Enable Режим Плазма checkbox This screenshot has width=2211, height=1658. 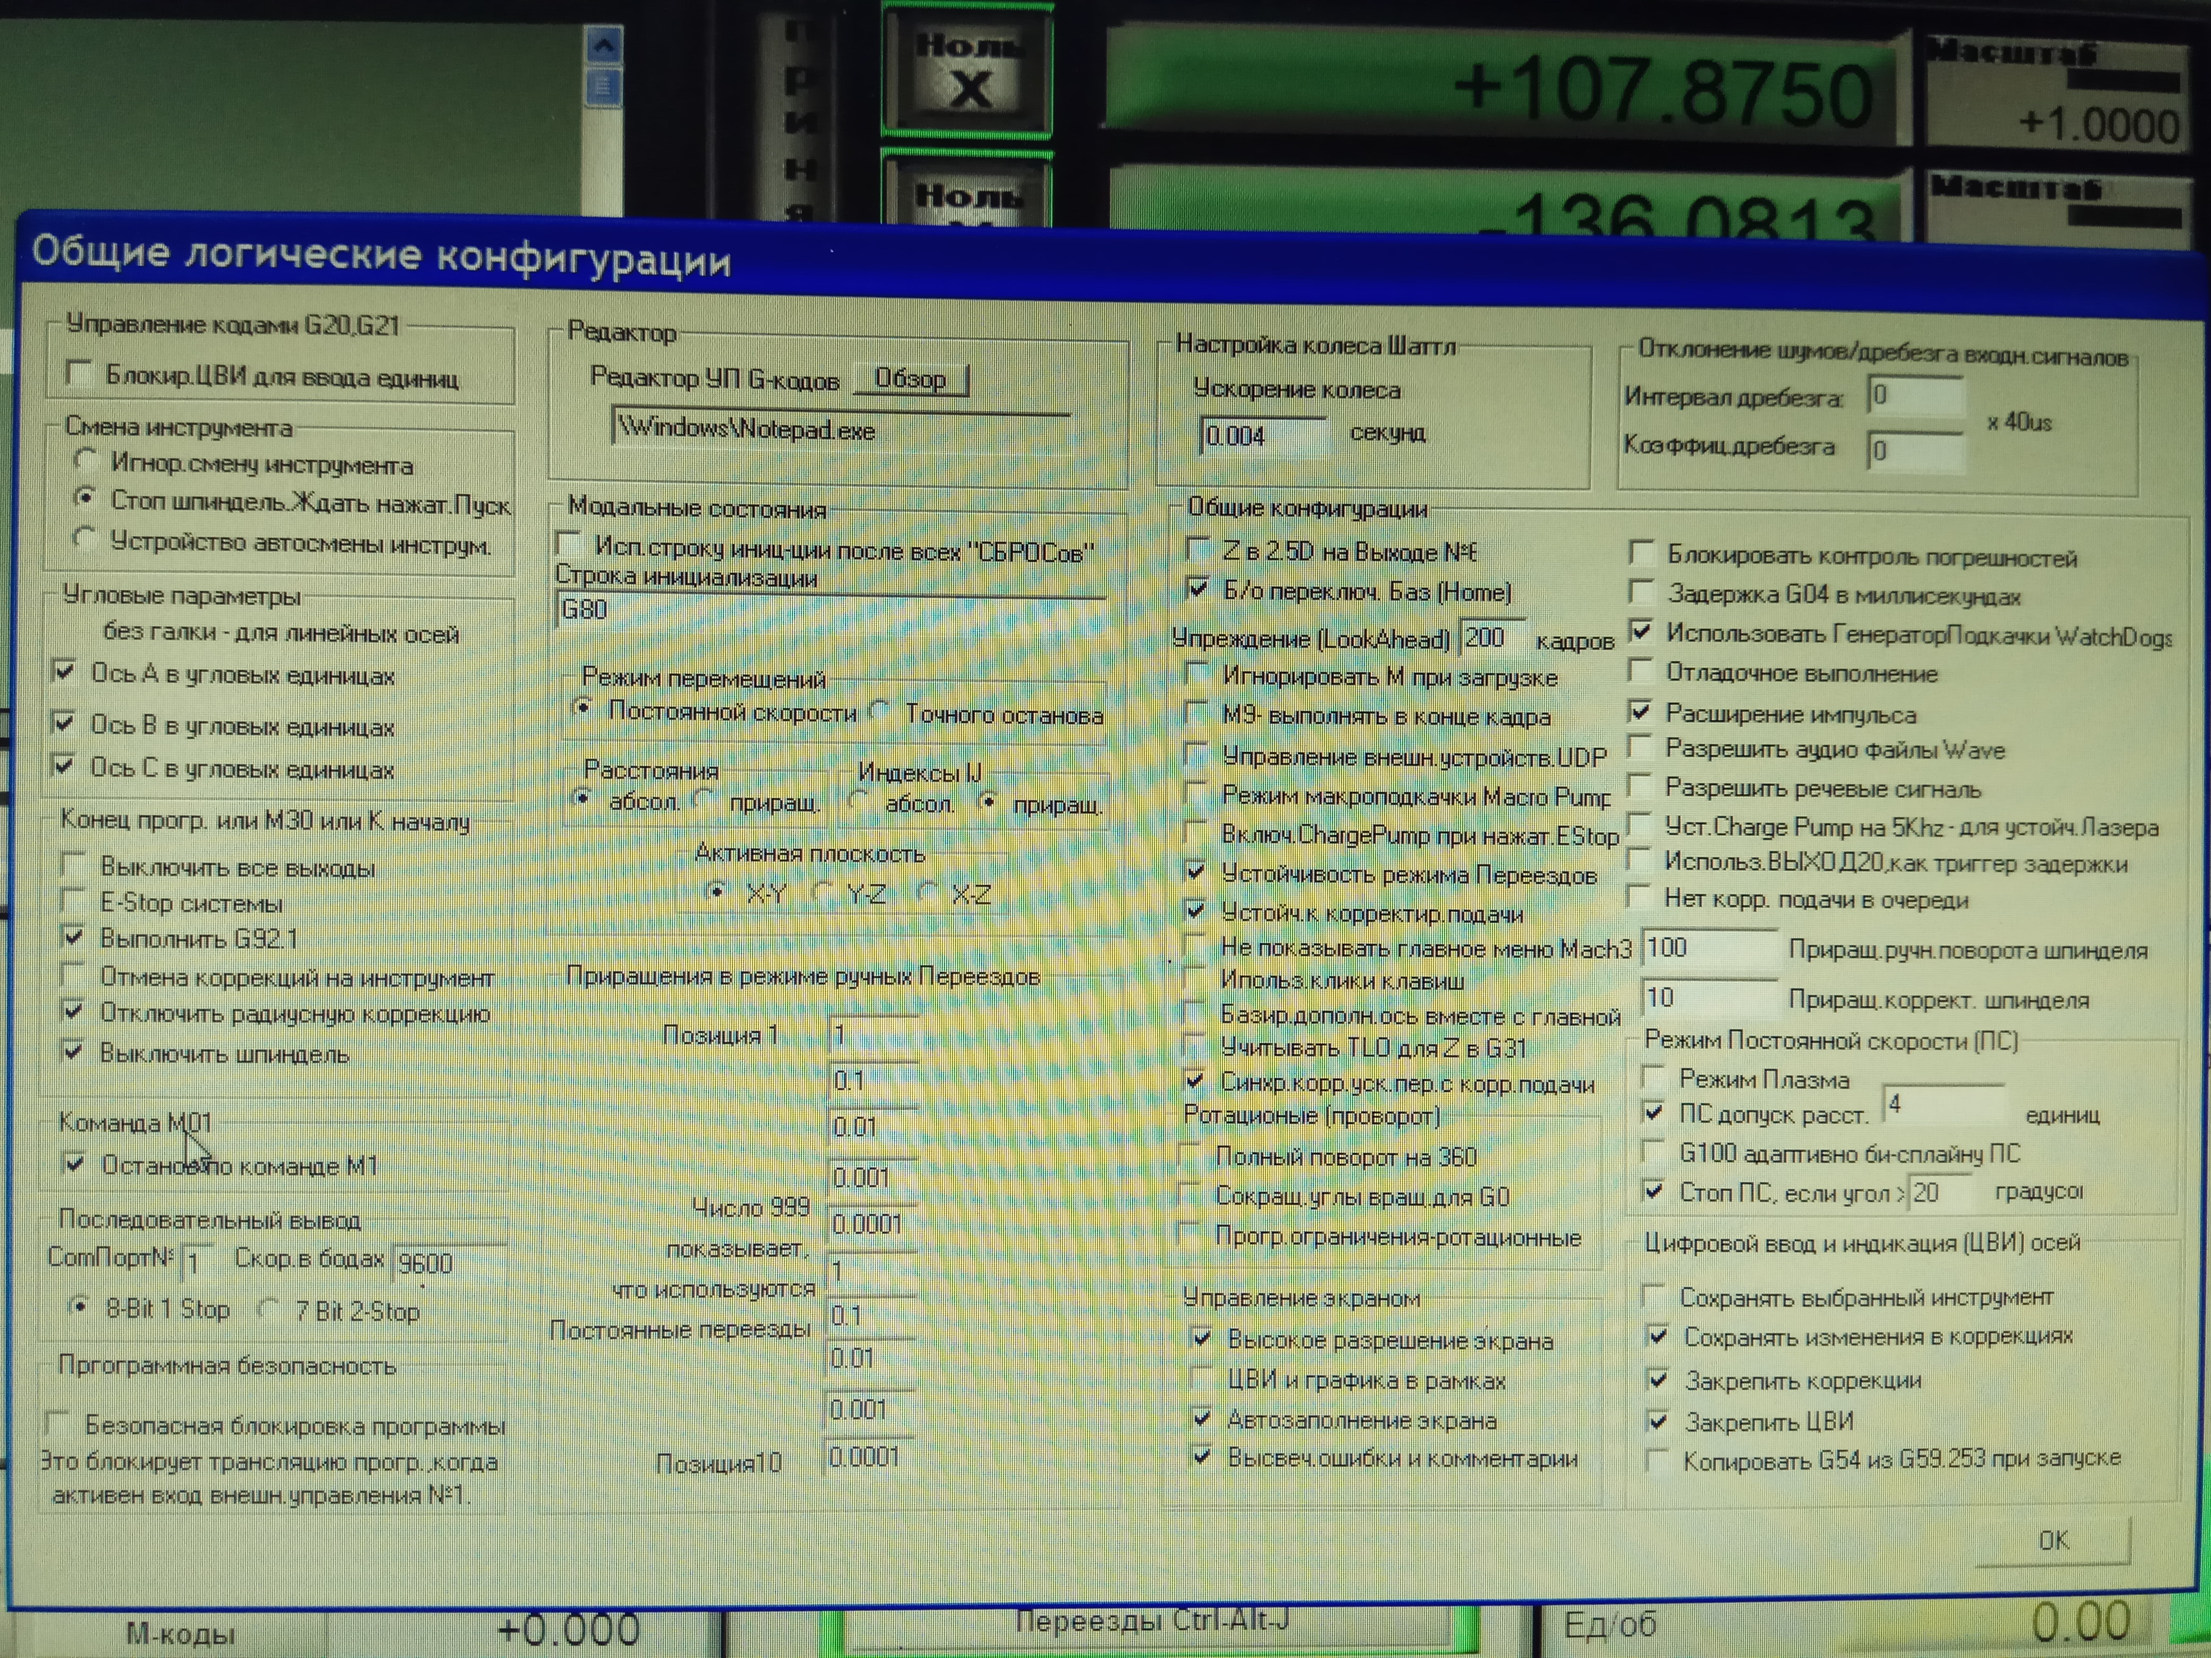pyautogui.click(x=1654, y=1077)
